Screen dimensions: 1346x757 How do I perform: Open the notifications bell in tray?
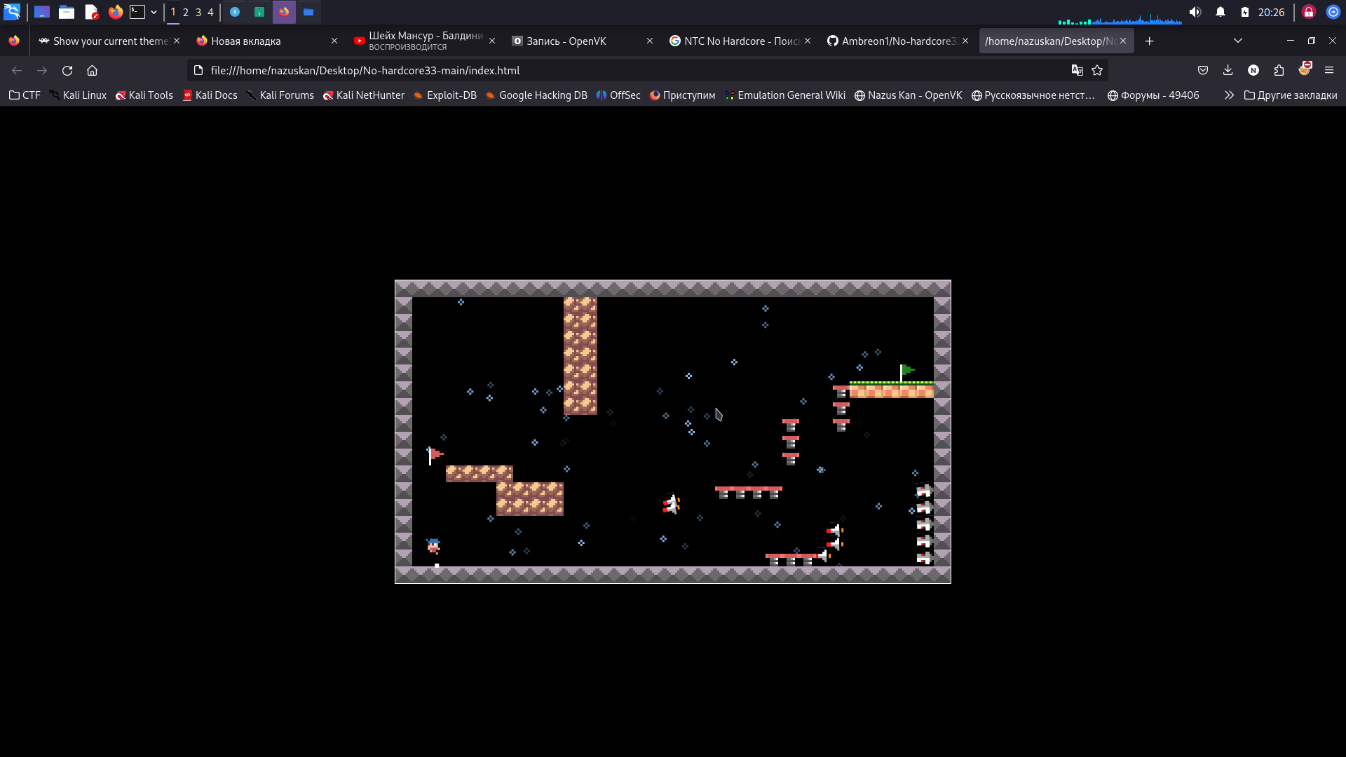click(1221, 12)
